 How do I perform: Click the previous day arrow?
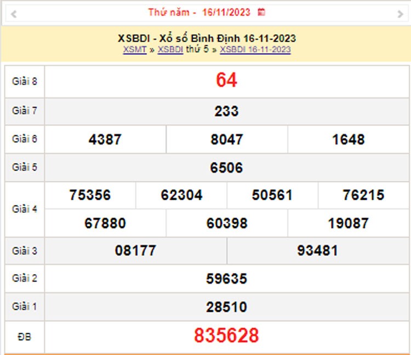13,14
